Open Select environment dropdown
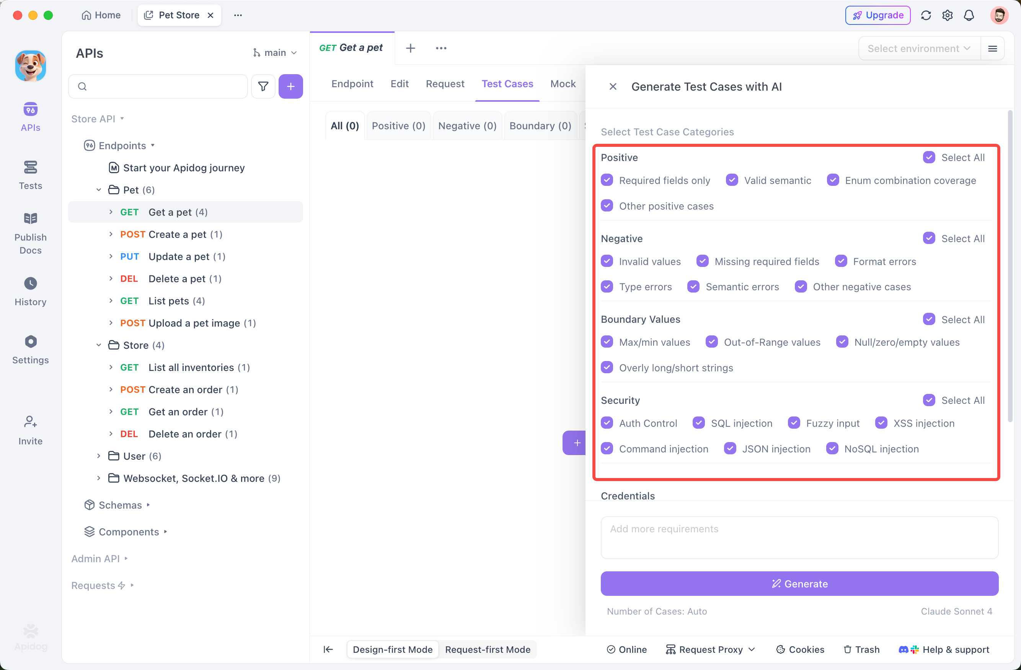Screen dimensions: 1021x670 point(919,49)
